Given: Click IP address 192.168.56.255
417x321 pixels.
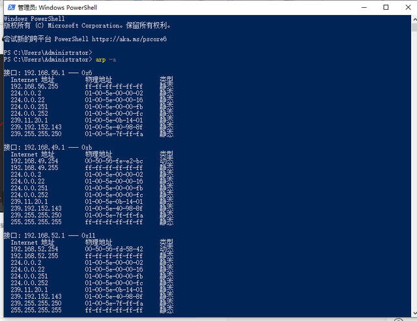Looking at the screenshot, I should point(35,87).
